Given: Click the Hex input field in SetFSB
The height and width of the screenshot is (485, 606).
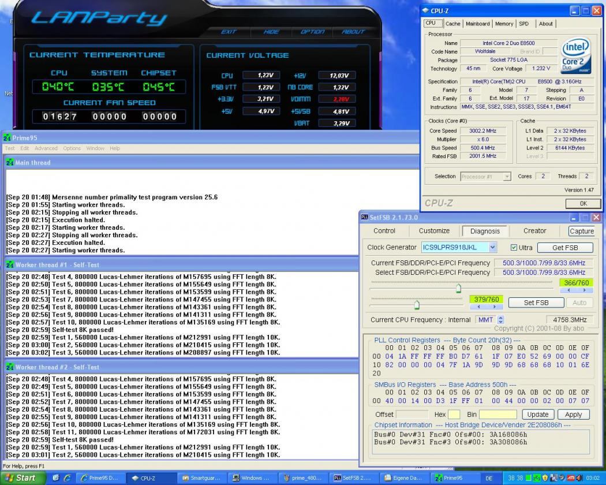Looking at the screenshot, I should pos(454,415).
